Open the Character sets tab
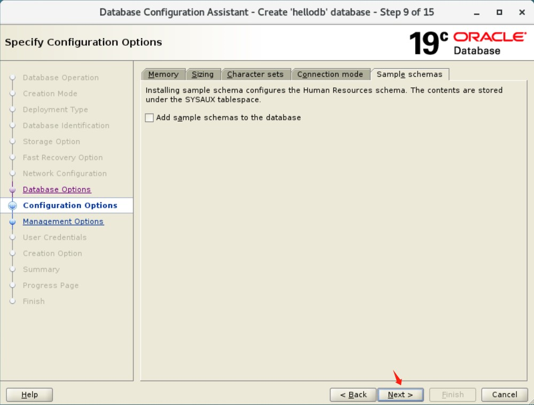 255,74
